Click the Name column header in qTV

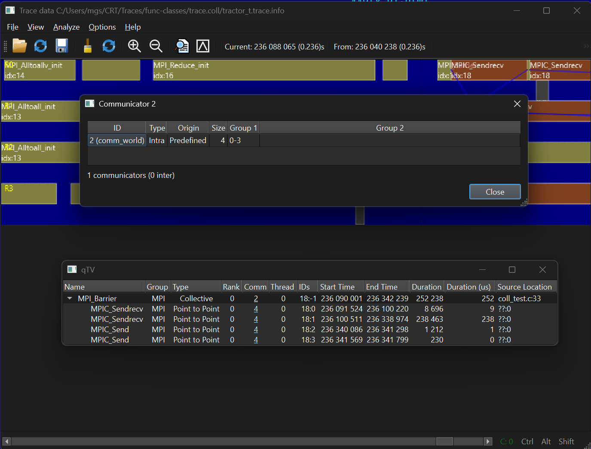tap(104, 287)
